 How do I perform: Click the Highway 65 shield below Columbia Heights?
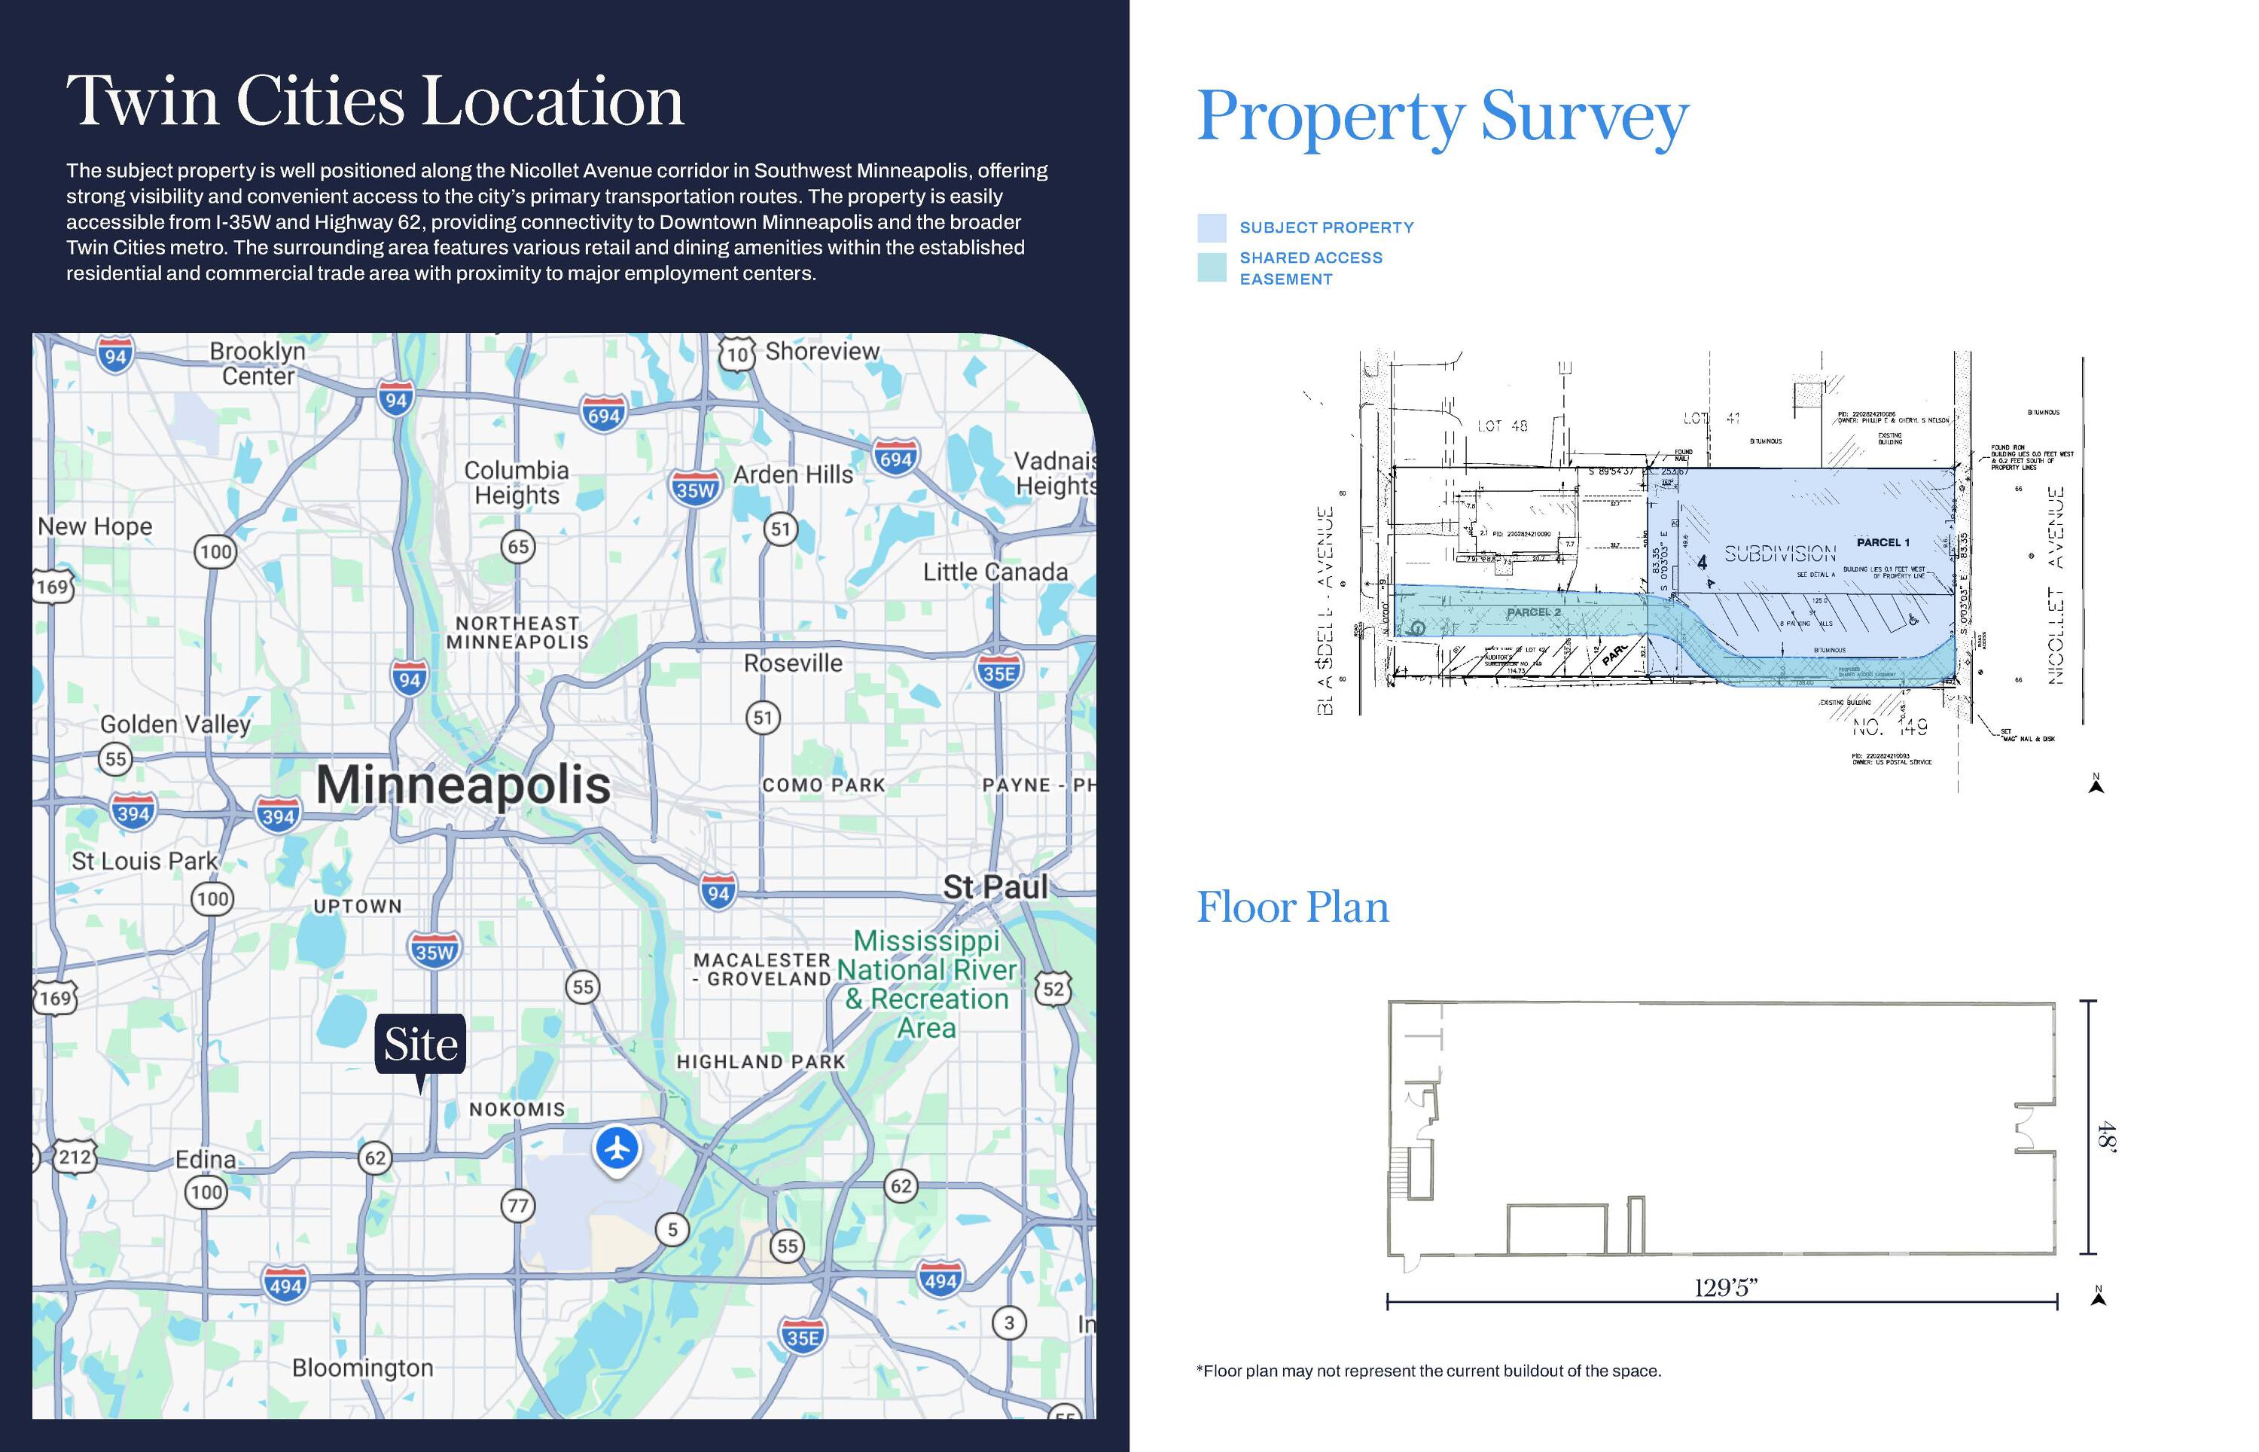point(518,547)
